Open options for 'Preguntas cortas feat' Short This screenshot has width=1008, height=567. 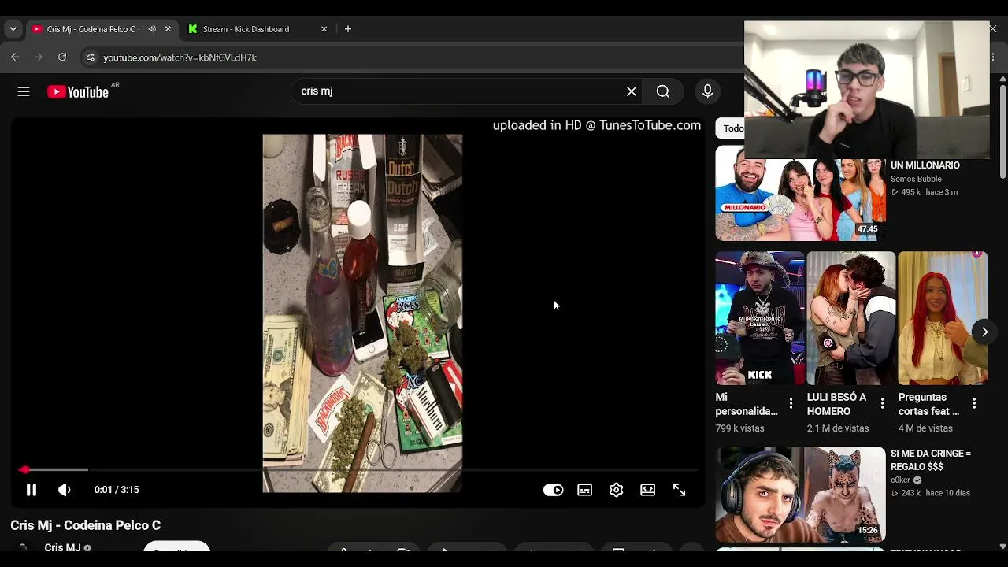tap(974, 403)
